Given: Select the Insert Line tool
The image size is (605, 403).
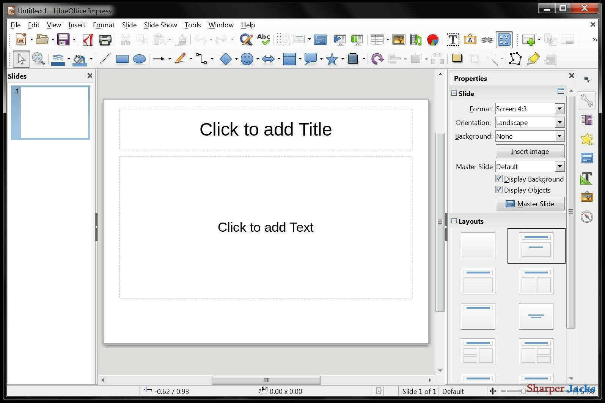Looking at the screenshot, I should (x=105, y=59).
